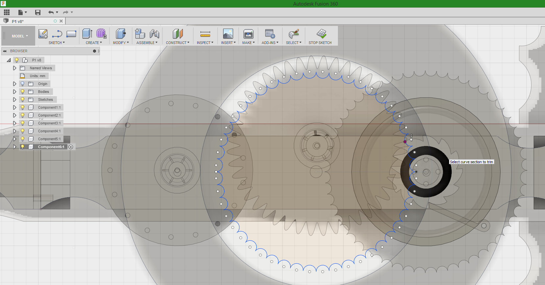The width and height of the screenshot is (545, 285).
Task: Expand the Sketches folder node
Action: 14,99
